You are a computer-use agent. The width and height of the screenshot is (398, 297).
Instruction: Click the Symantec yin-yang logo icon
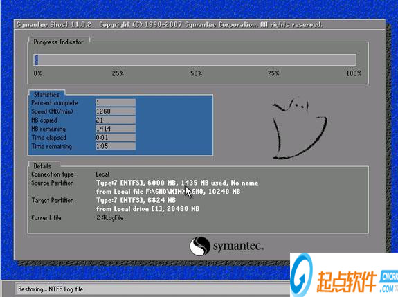(200, 246)
